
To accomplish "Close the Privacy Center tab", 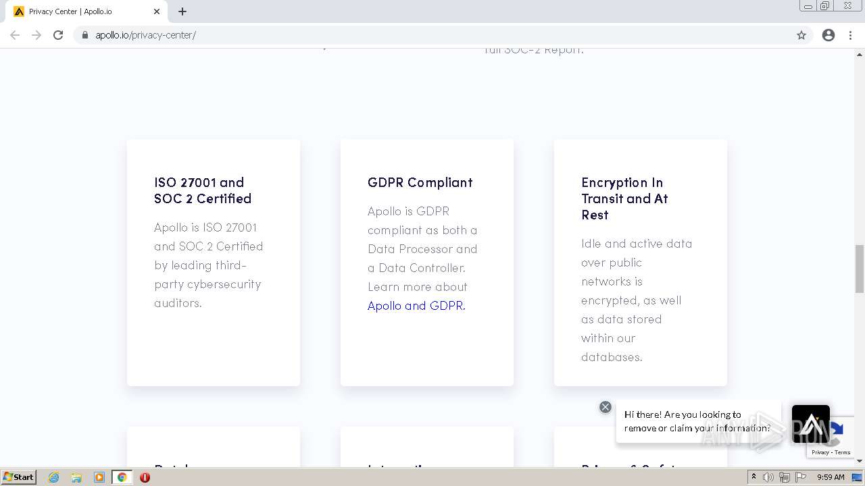I will [157, 11].
